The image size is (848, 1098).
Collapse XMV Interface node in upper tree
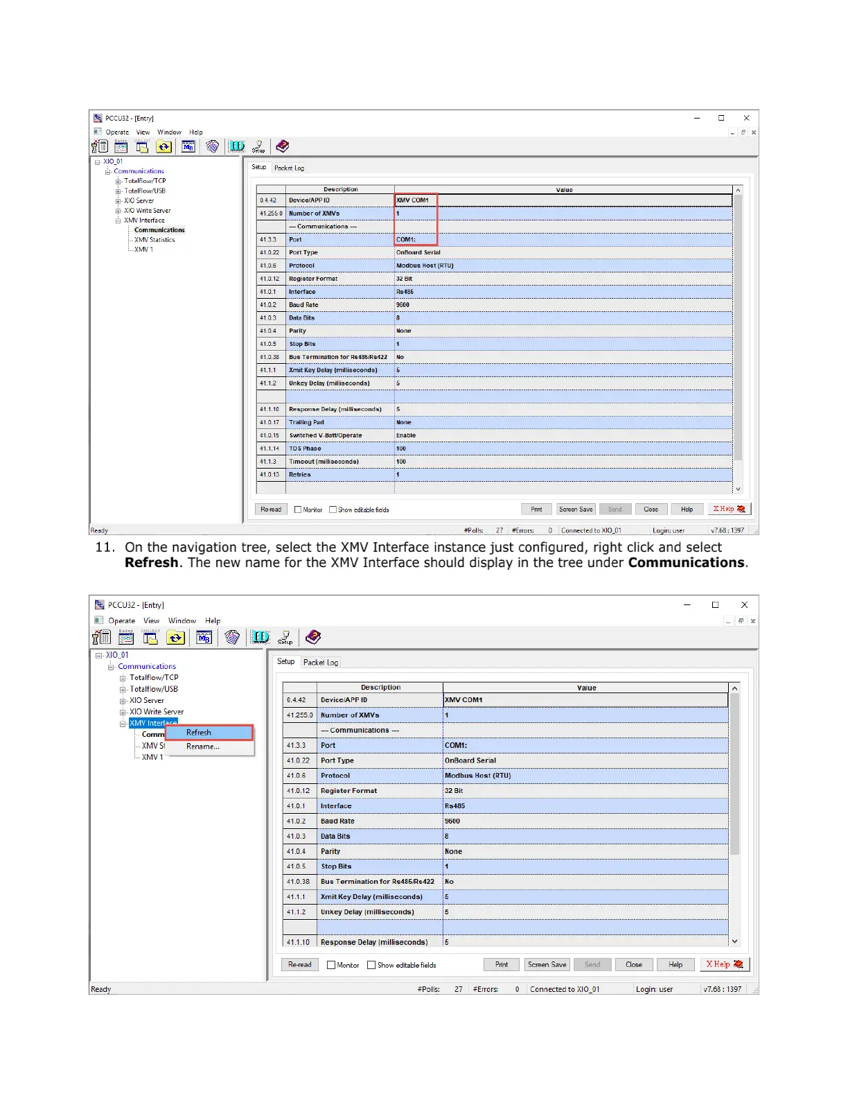coord(118,220)
